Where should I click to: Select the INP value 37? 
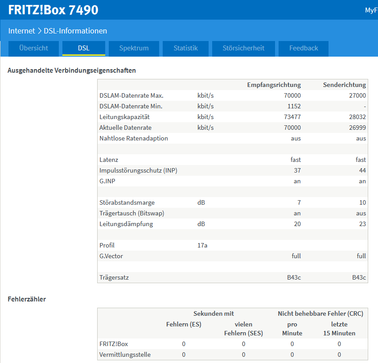coord(297,170)
